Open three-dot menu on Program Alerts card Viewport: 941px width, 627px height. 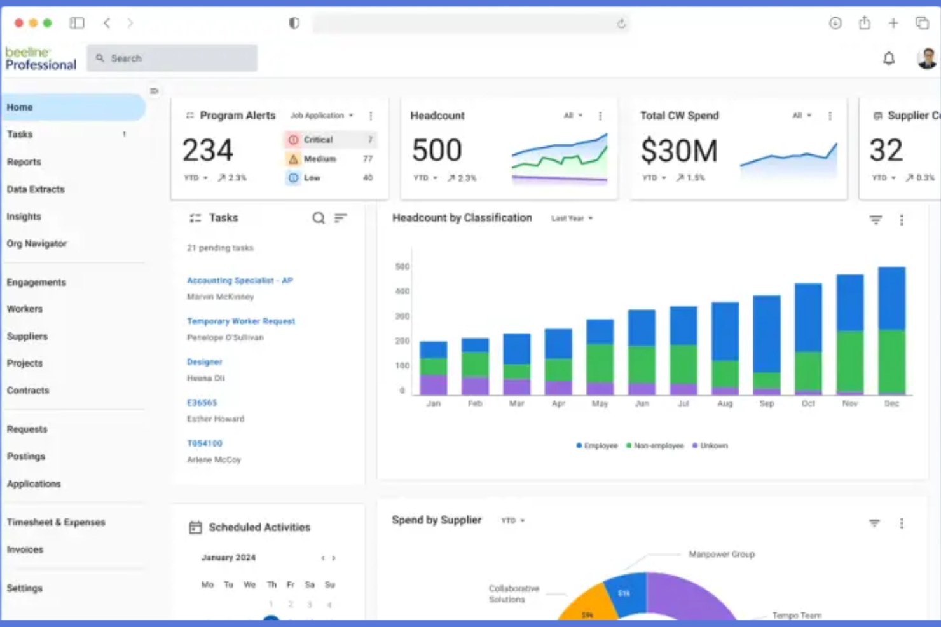pos(371,116)
